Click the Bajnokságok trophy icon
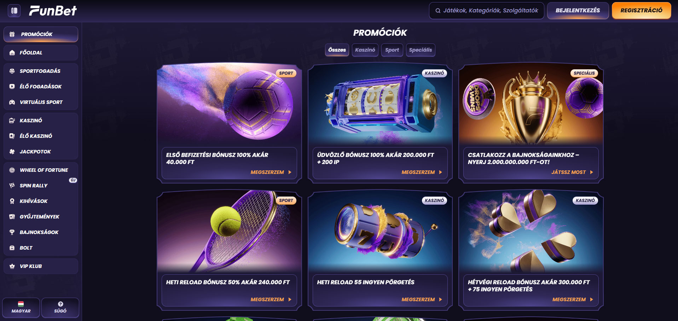Image resolution: width=678 pixels, height=321 pixels. point(12,232)
